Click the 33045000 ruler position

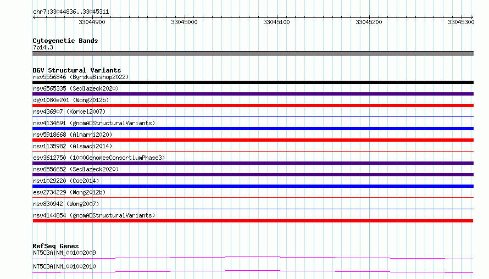pos(184,22)
